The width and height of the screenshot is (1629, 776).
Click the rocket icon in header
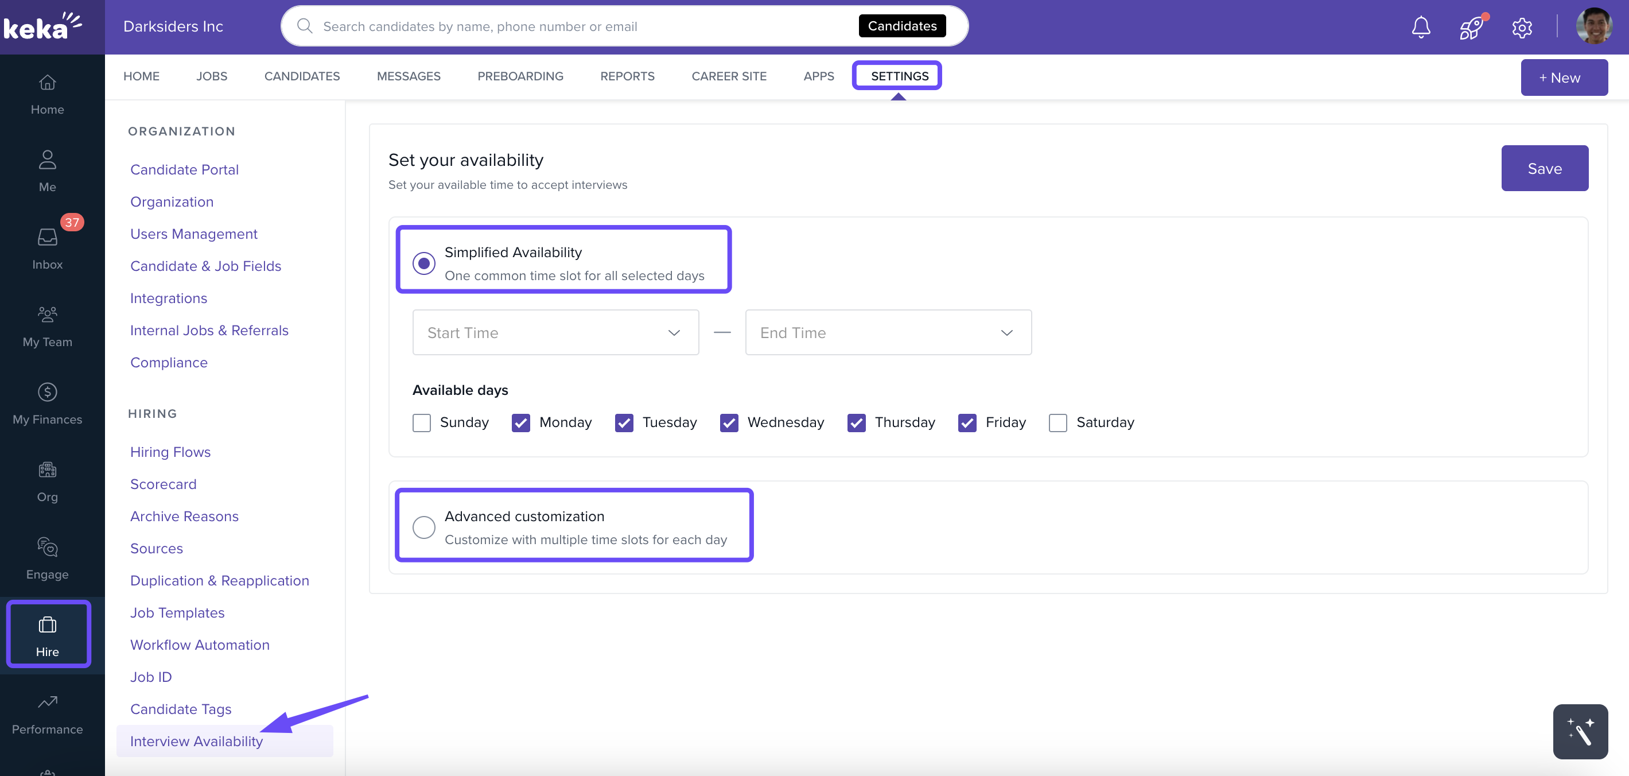point(1471,27)
